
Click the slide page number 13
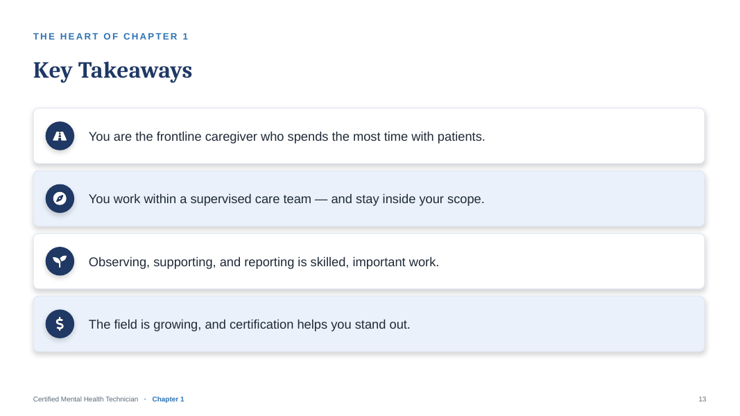pos(703,399)
